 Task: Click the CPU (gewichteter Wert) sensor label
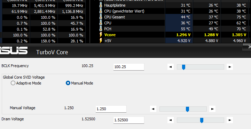(124, 11)
